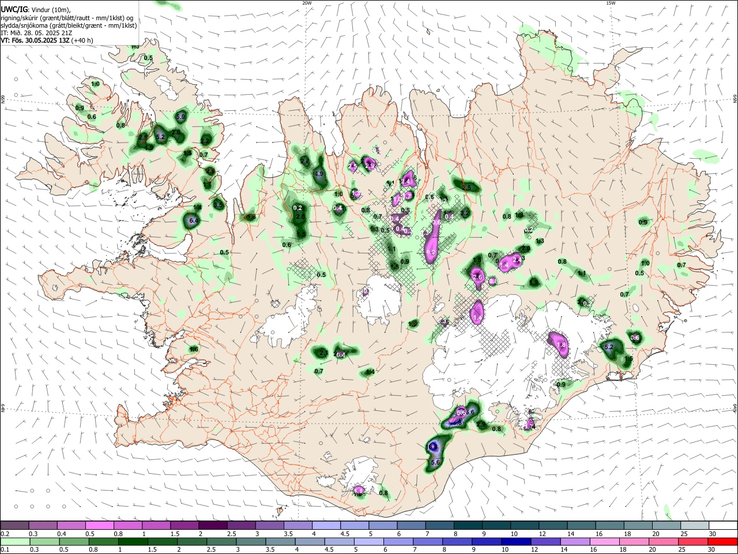The image size is (738, 554).
Task: Select lower legend swatch between 0.3 and 0.5
Action: pyautogui.click(x=44, y=541)
